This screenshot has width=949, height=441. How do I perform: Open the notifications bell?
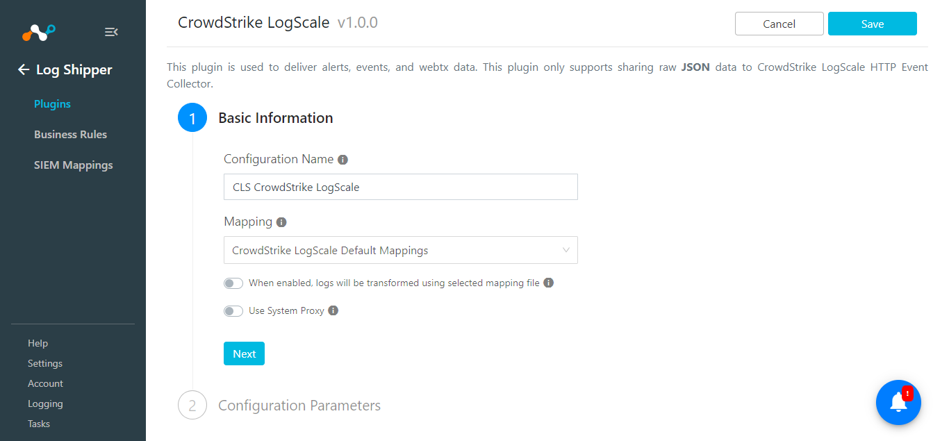coord(898,402)
